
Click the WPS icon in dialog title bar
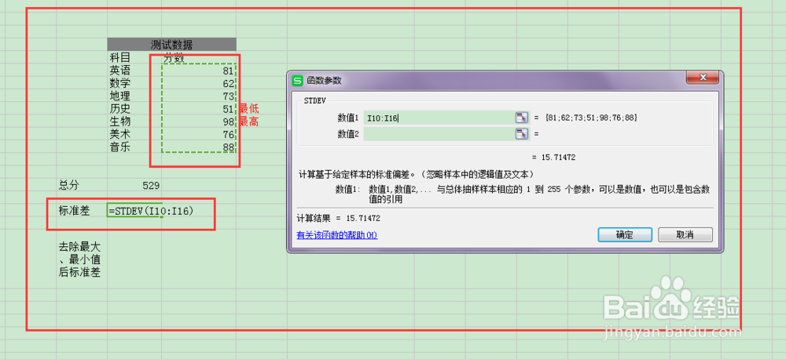pos(298,81)
